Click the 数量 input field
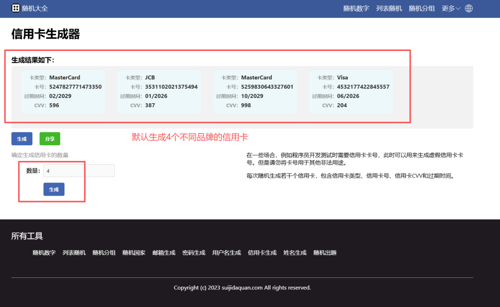The image size is (500, 307). [x=79, y=171]
